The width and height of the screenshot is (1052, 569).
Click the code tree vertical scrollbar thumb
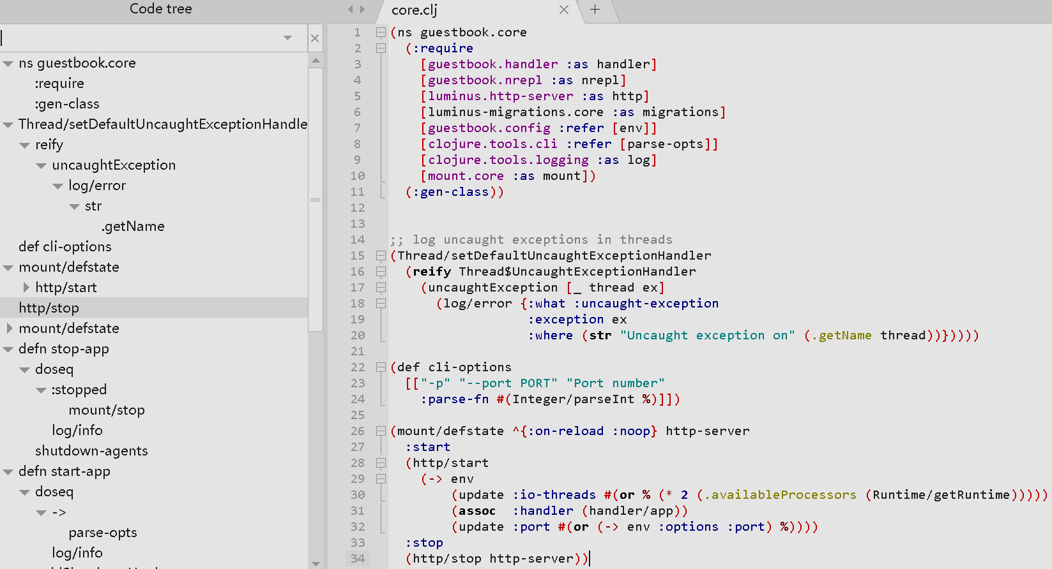pos(316,199)
